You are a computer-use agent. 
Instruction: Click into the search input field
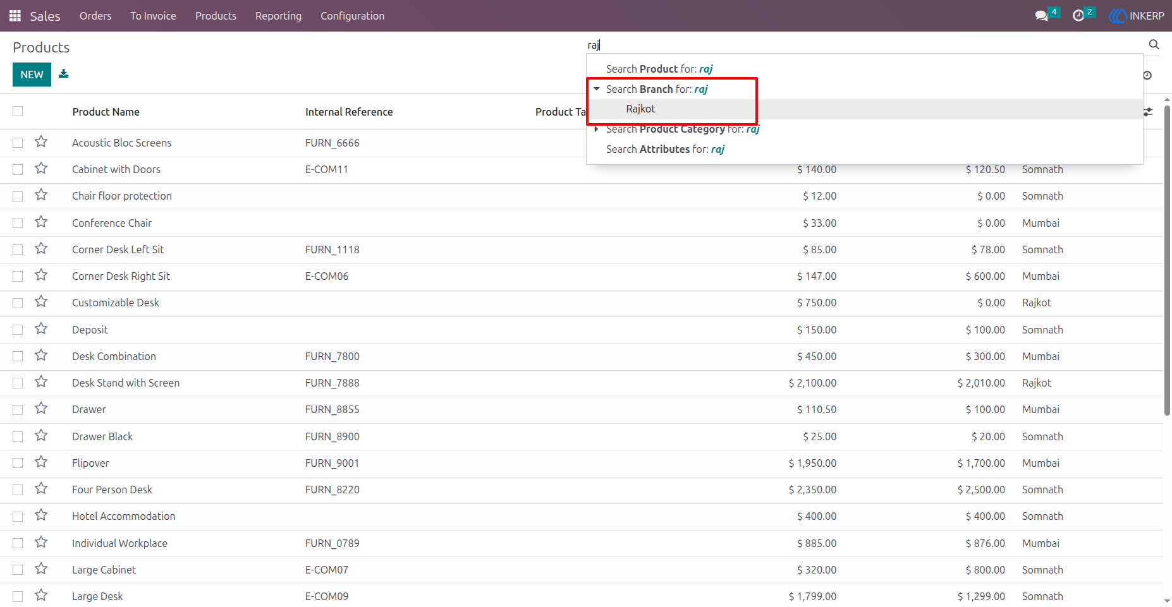[x=865, y=45]
